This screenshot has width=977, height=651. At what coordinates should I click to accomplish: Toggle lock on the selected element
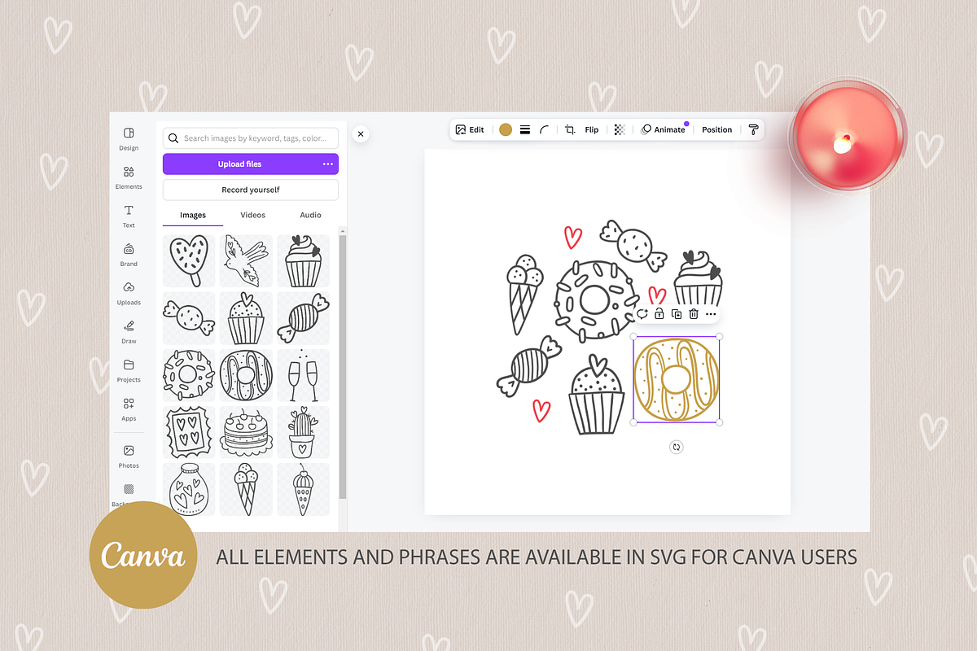pos(659,314)
